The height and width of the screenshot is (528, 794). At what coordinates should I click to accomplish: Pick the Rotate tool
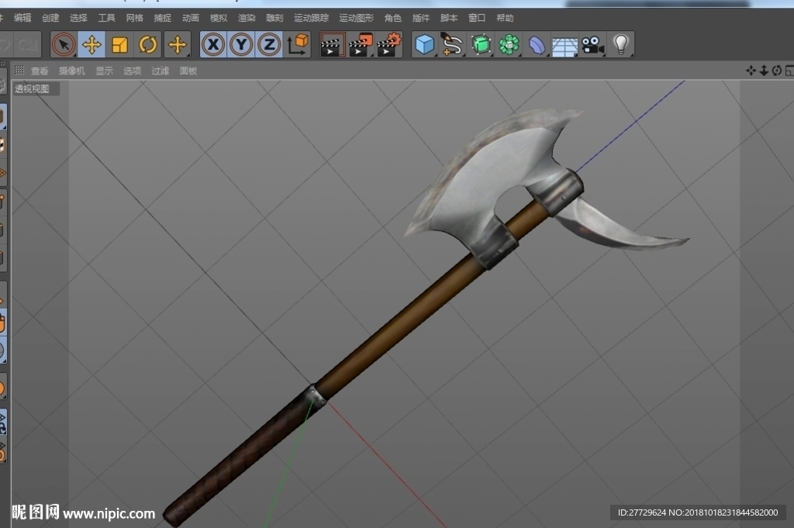tap(148, 44)
